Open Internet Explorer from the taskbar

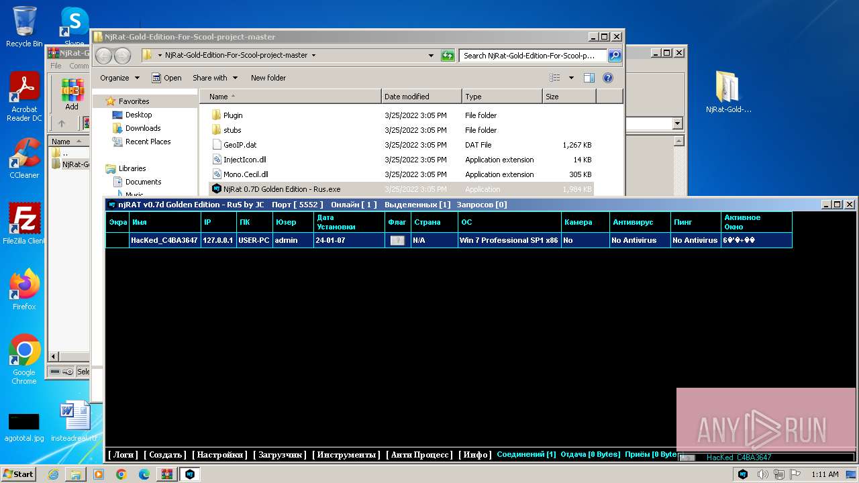[x=53, y=474]
